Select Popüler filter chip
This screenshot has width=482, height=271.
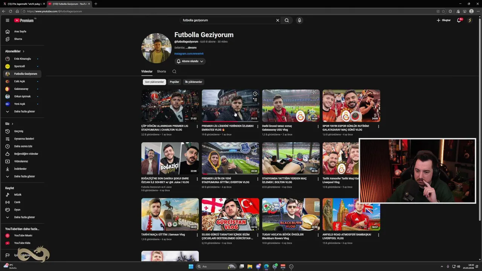point(174,82)
